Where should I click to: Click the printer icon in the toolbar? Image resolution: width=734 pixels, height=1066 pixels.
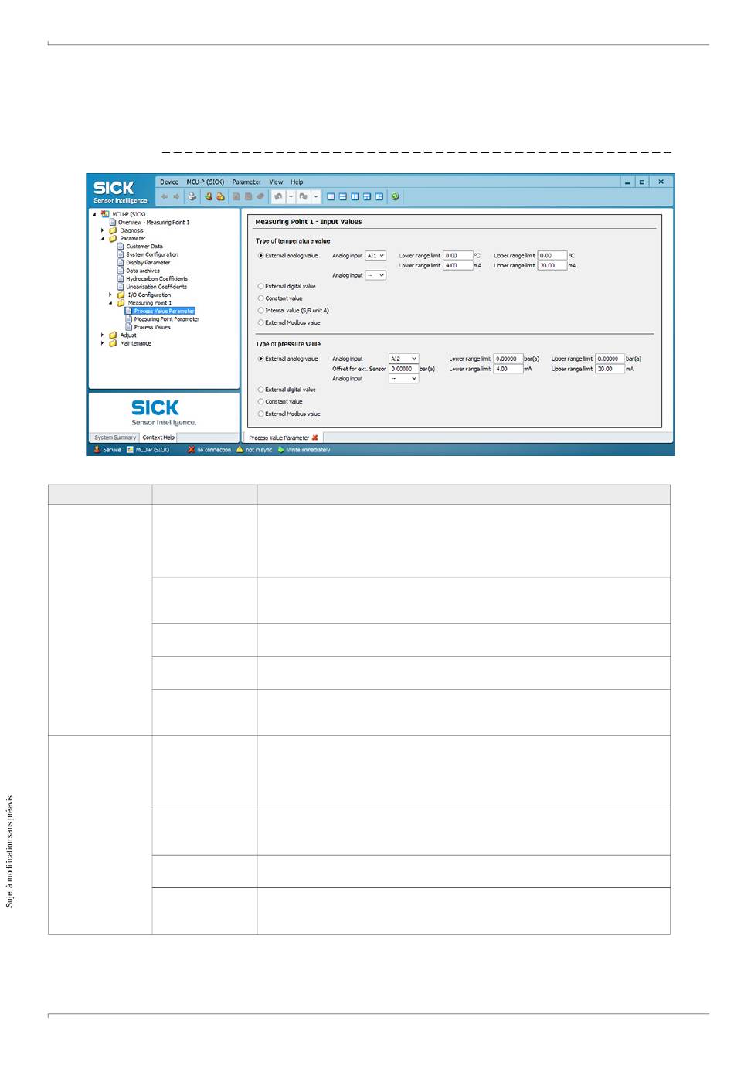(192, 197)
